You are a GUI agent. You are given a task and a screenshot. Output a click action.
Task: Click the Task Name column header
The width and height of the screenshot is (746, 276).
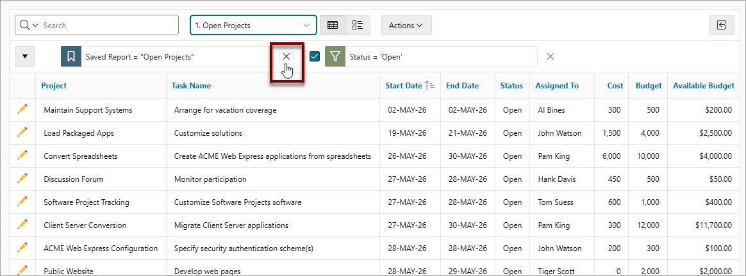(191, 86)
